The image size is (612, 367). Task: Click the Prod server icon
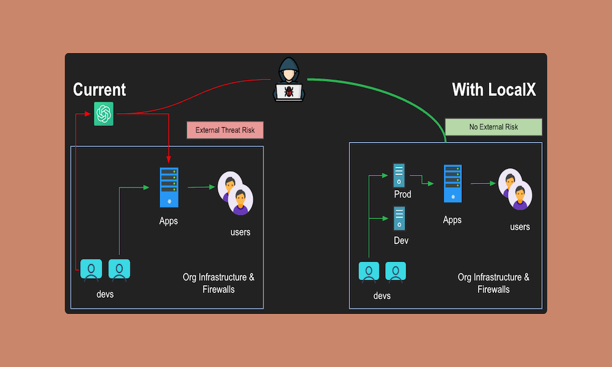[399, 176]
